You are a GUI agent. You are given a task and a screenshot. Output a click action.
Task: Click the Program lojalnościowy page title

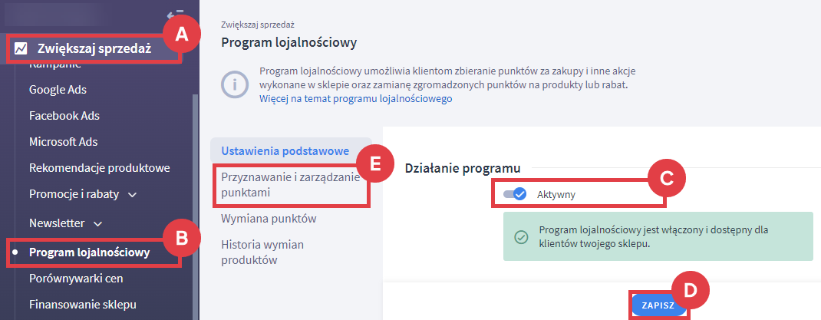(289, 42)
